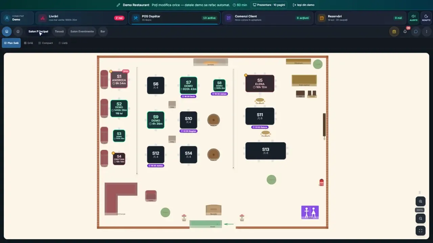
Task: Click the 12:00 Bogdan reservation tag
Action: tap(188, 131)
